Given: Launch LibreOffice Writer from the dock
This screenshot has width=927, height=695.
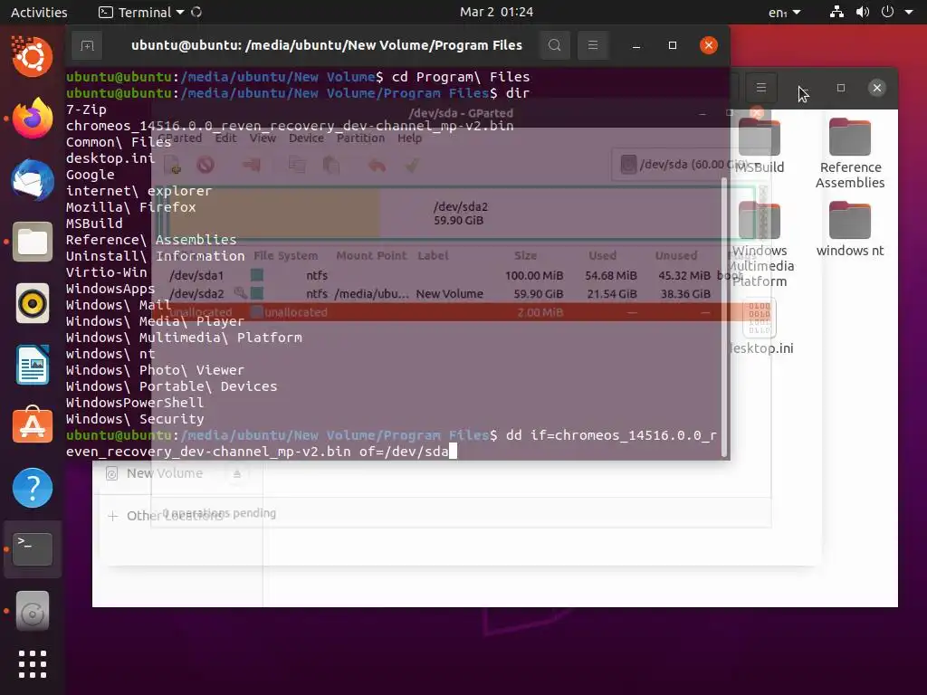Looking at the screenshot, I should point(33,365).
